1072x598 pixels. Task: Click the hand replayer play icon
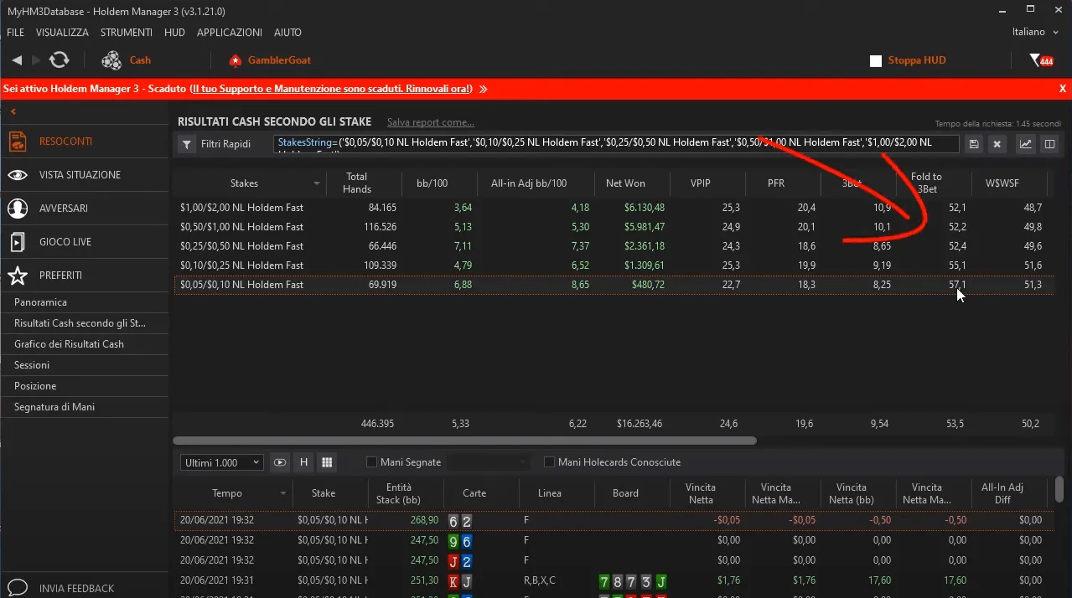click(280, 462)
